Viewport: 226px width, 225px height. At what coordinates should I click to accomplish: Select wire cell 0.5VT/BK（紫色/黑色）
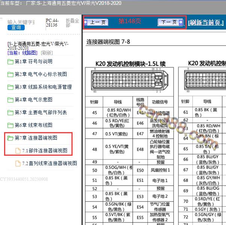(118, 218)
